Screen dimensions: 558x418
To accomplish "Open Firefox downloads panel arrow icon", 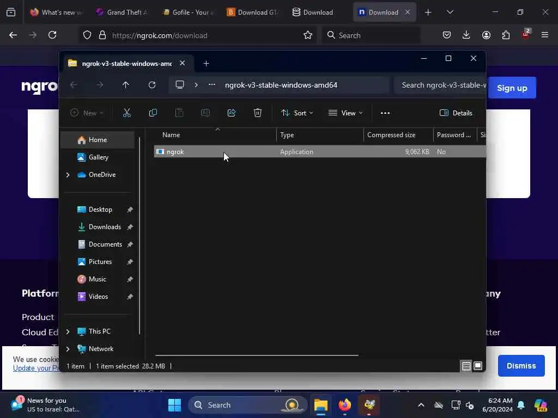I will [x=466, y=35].
